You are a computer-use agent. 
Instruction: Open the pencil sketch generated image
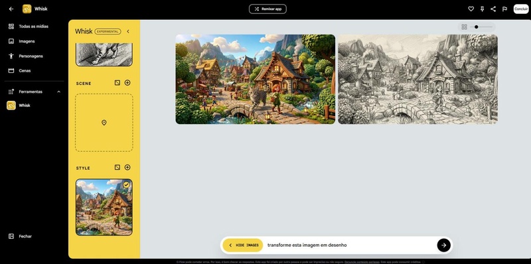click(417, 79)
